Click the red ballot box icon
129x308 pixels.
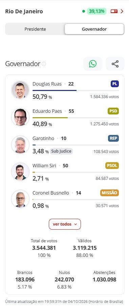tap(114, 11)
